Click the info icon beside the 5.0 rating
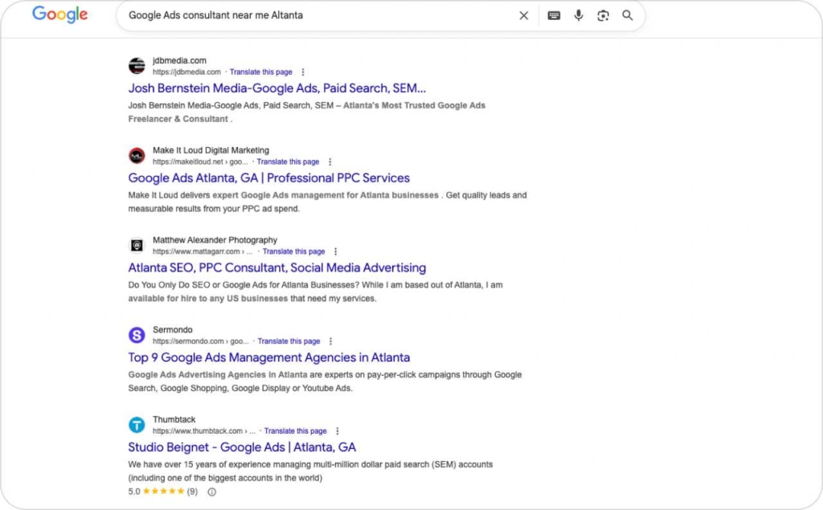This screenshot has height=510, width=823. 211,492
